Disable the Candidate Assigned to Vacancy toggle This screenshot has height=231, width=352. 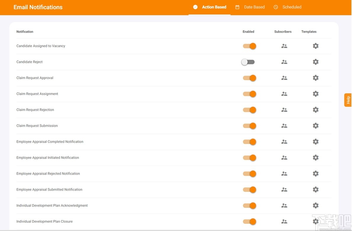(x=249, y=46)
